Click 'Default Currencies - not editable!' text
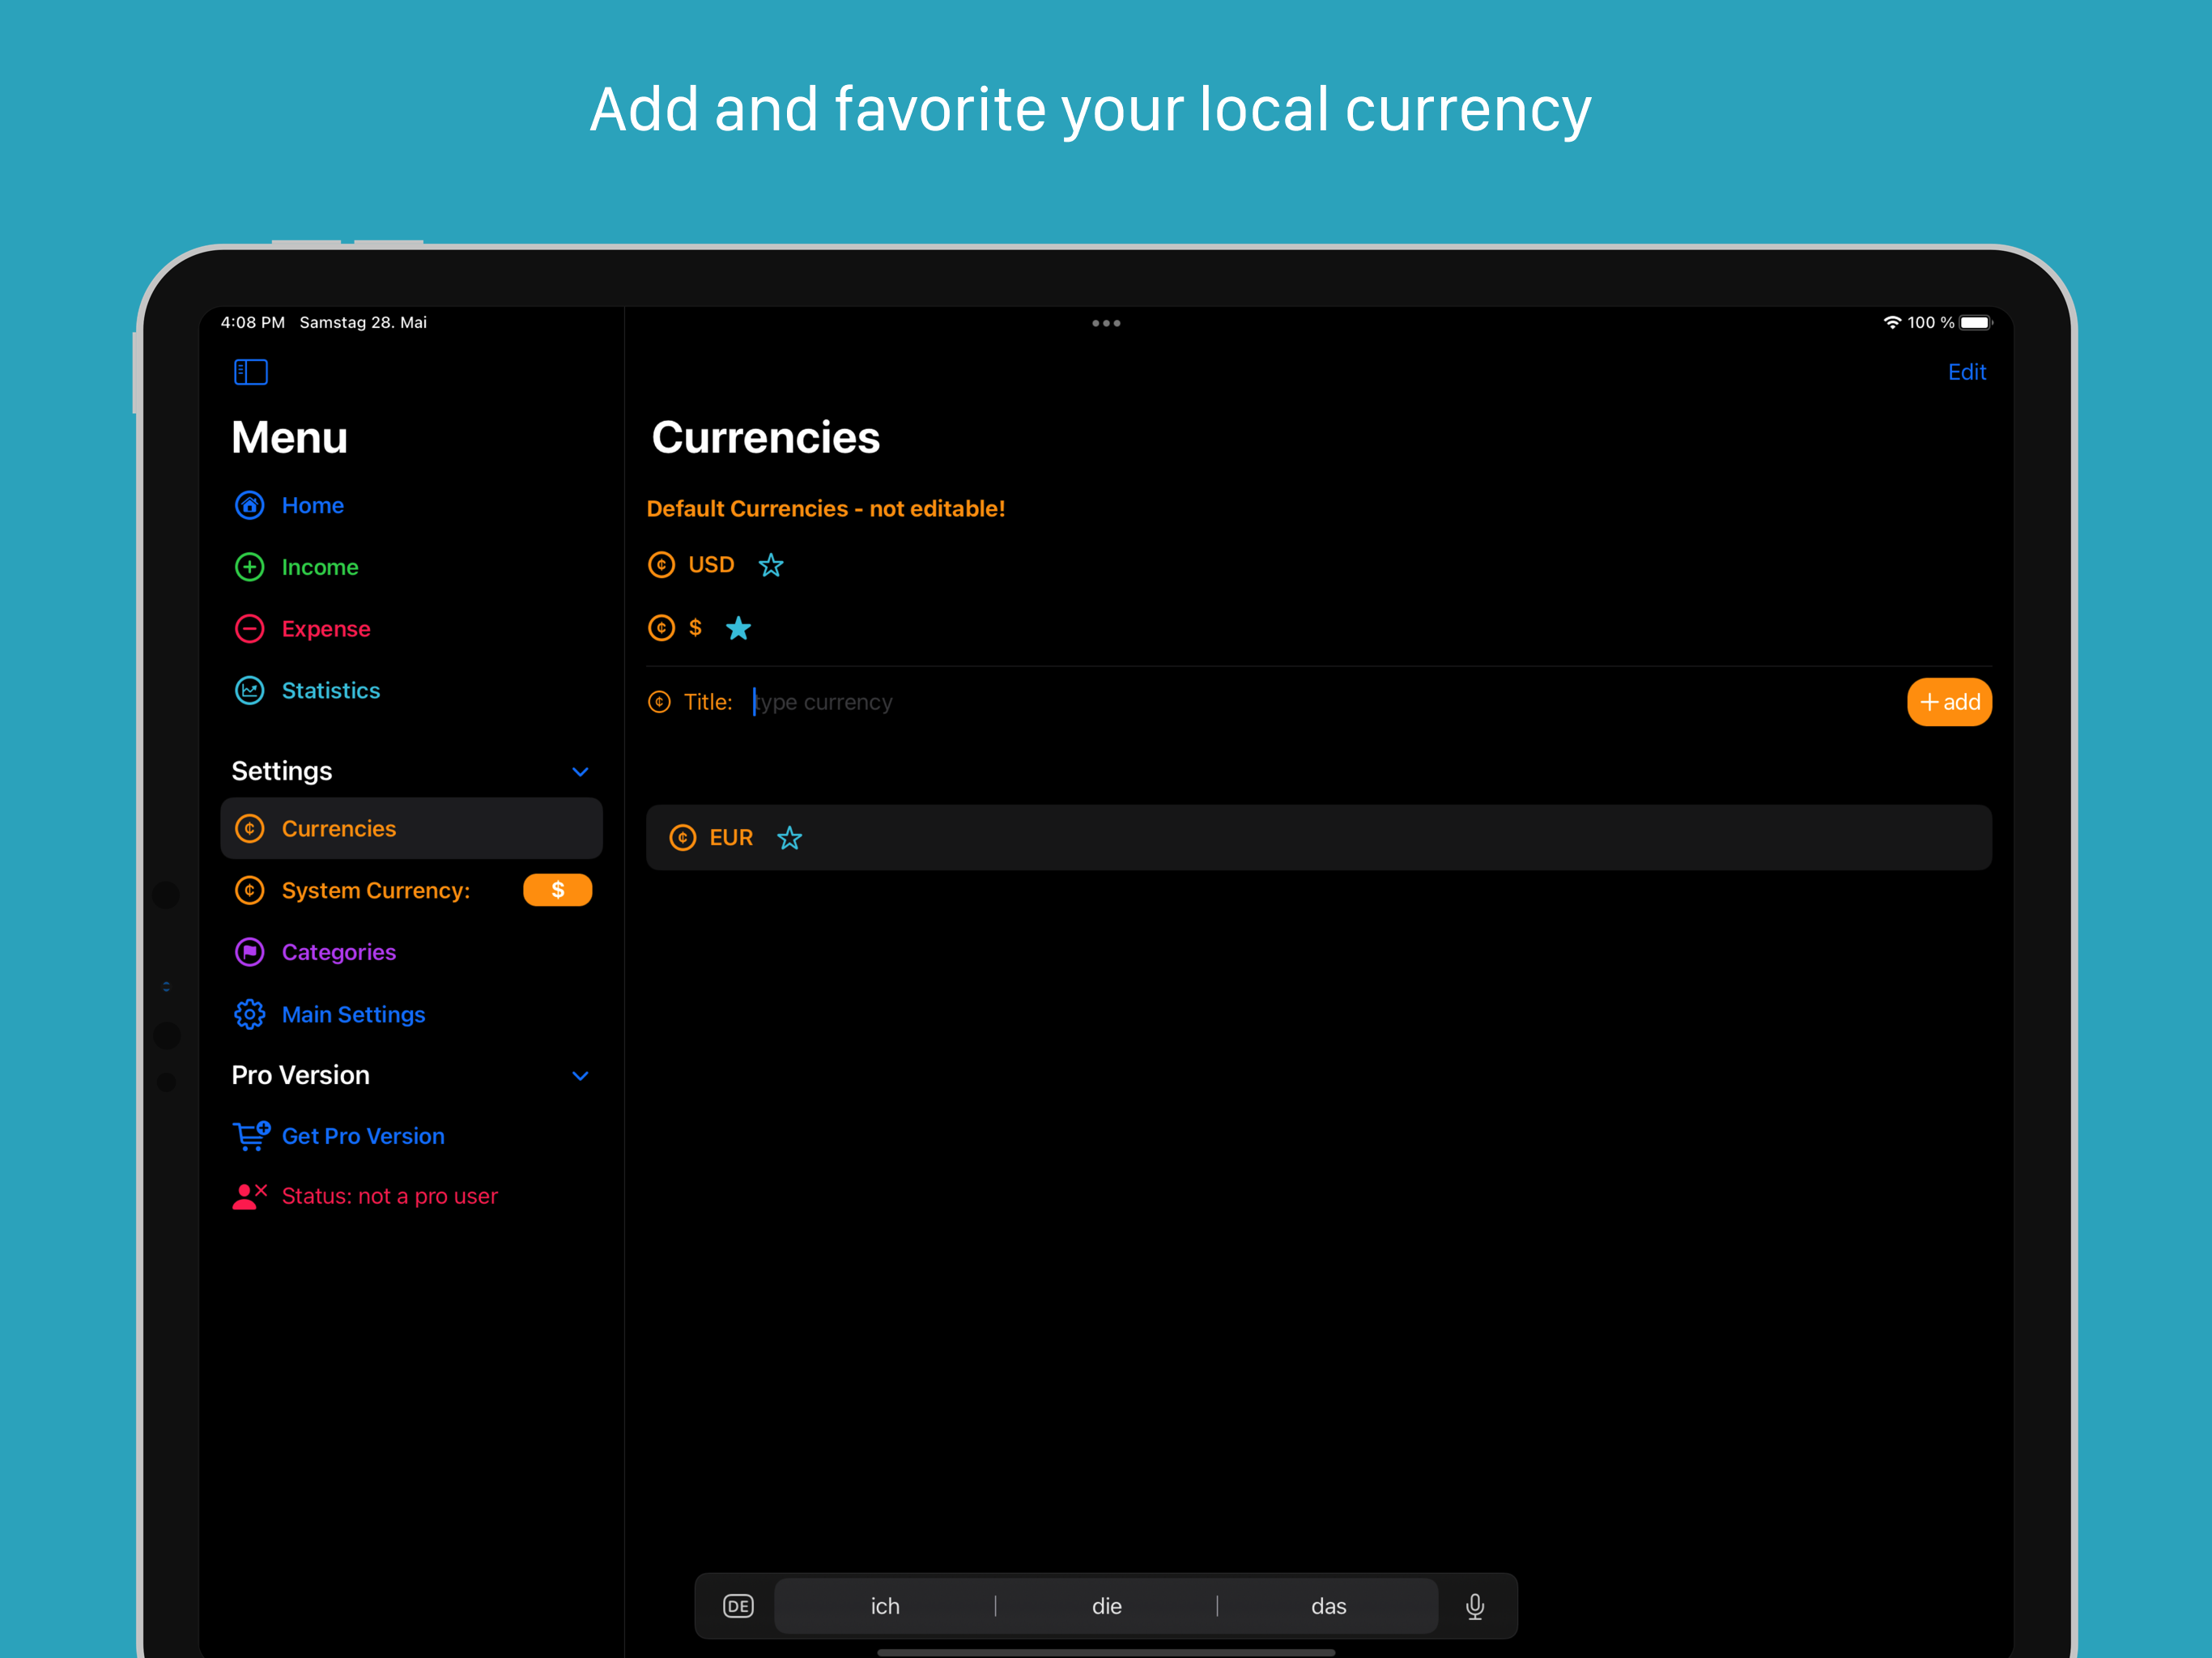The height and width of the screenshot is (1658, 2212). point(826,508)
